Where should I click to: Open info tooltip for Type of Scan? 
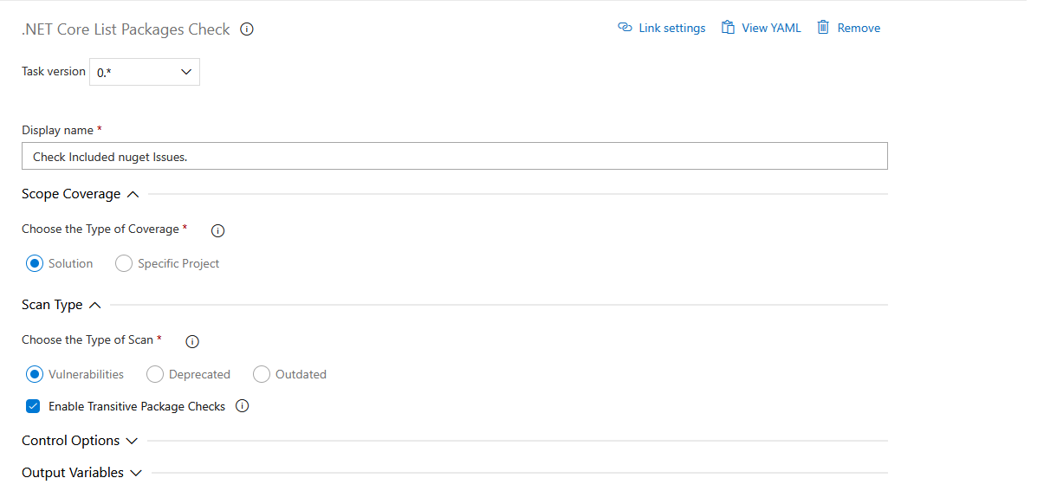[x=193, y=341]
